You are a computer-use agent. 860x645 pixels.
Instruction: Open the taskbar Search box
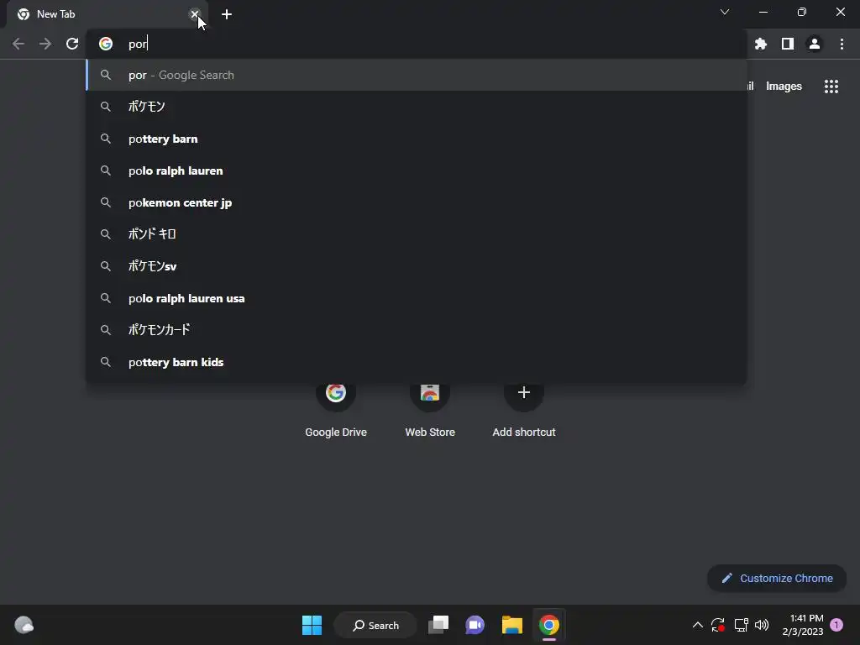pos(375,625)
